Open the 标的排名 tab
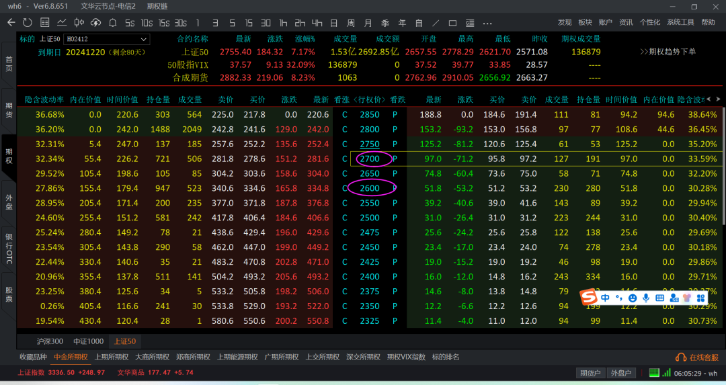The image size is (726, 385). pyautogui.click(x=446, y=357)
